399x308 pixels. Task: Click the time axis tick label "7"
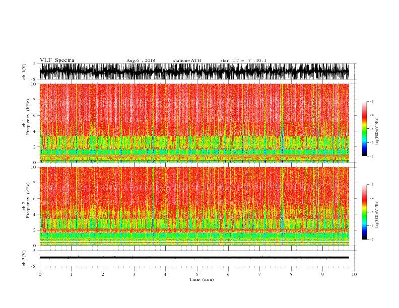pos(260,274)
